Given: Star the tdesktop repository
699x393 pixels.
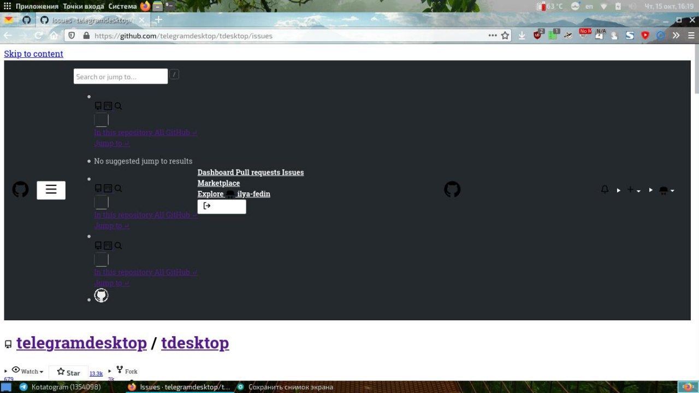Looking at the screenshot, I should click(68, 373).
